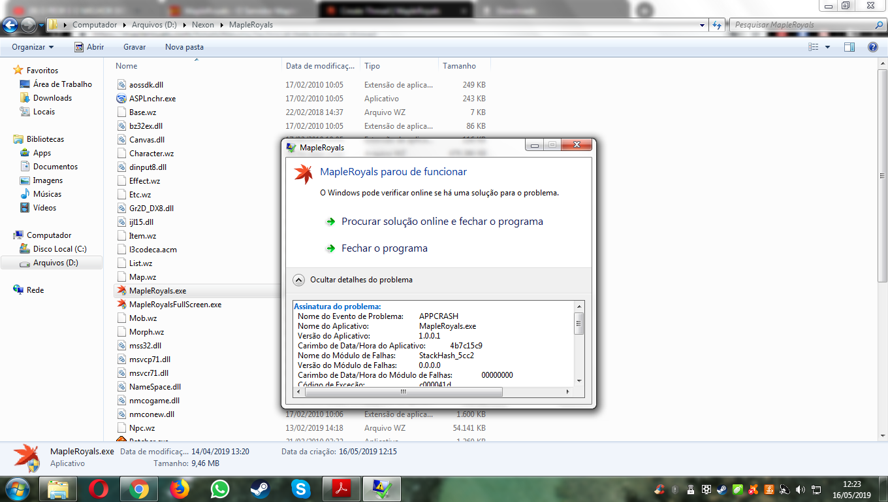The width and height of the screenshot is (888, 502).
Task: Open Firefox from the taskbar
Action: 179,489
